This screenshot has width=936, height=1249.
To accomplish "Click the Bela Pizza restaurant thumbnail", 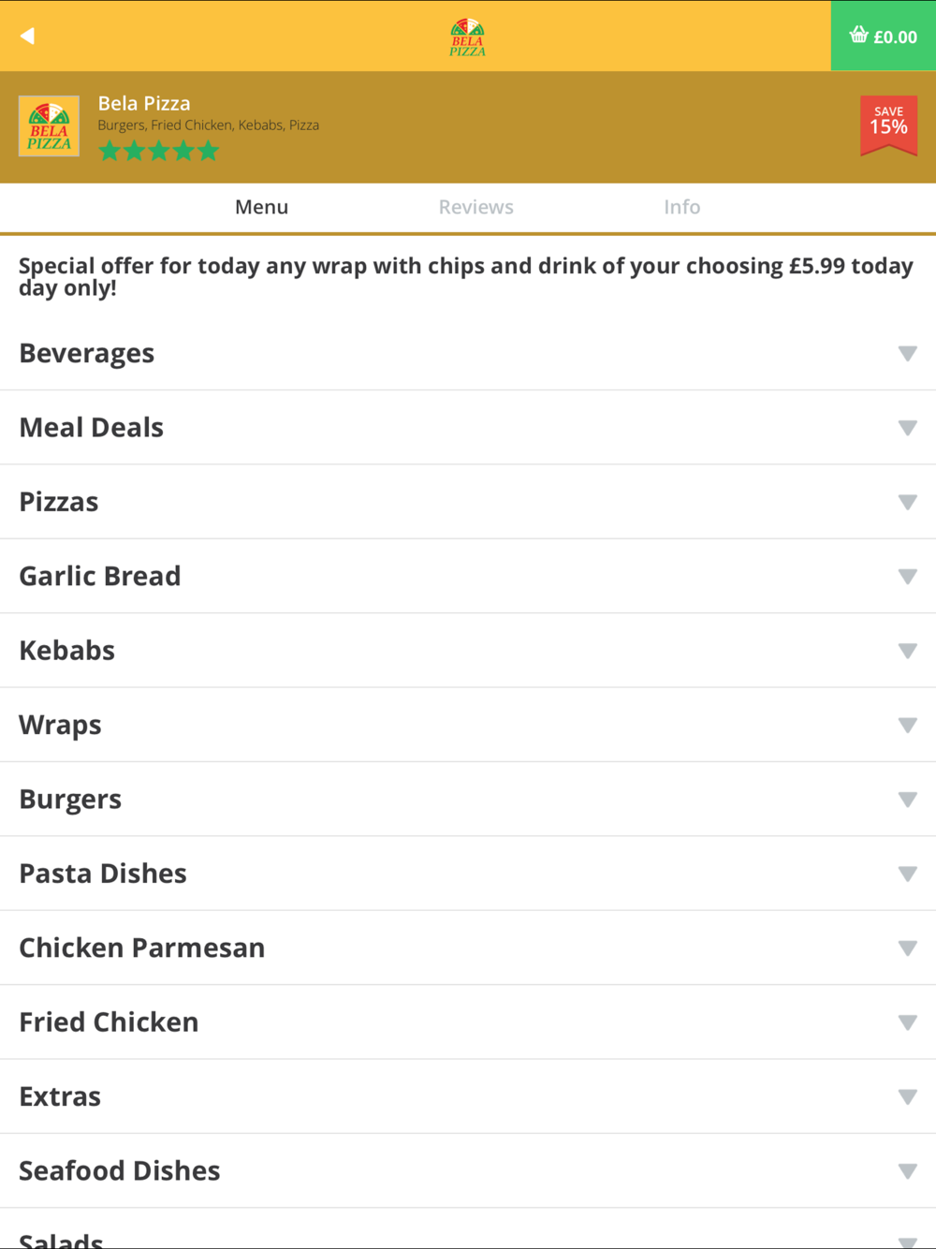I will click(50, 126).
